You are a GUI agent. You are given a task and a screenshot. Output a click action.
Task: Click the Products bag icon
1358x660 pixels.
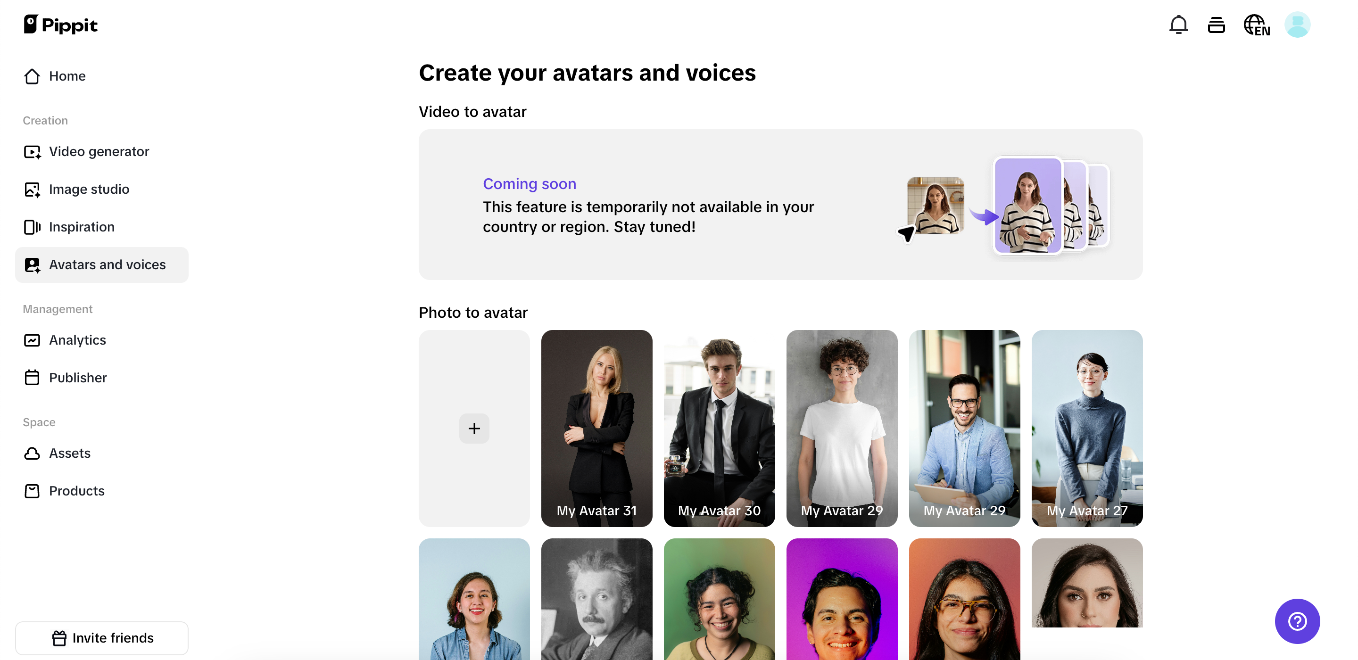coord(32,491)
